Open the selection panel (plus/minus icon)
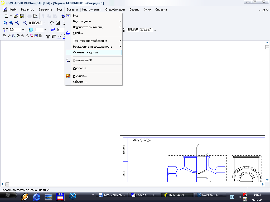The height and width of the screenshot is (202, 270). click(x=32, y=36)
